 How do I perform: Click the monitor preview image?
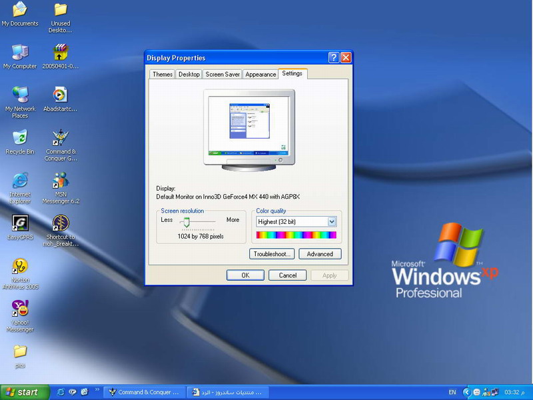249,130
